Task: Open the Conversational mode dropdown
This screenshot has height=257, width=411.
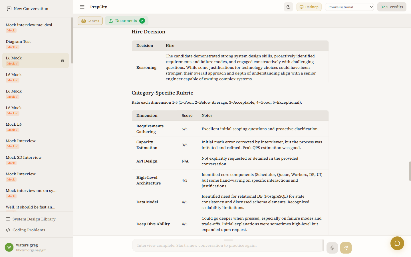Action: pos(349,7)
